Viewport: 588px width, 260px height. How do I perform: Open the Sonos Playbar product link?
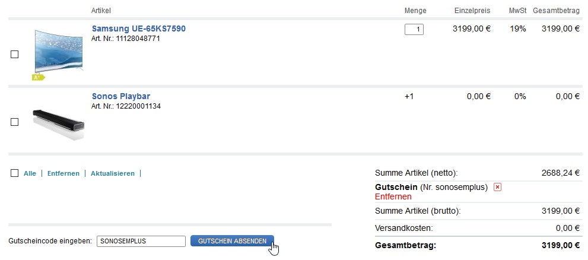coord(120,96)
